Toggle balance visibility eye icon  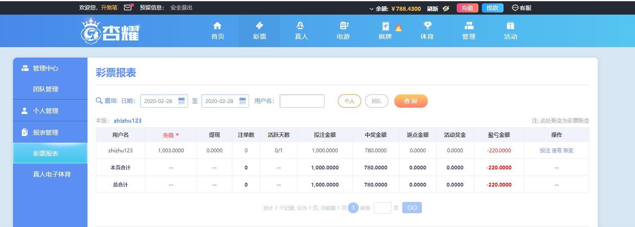pyautogui.click(x=446, y=8)
